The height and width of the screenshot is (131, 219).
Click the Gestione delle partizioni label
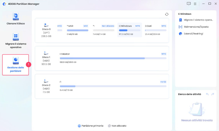[16, 69]
